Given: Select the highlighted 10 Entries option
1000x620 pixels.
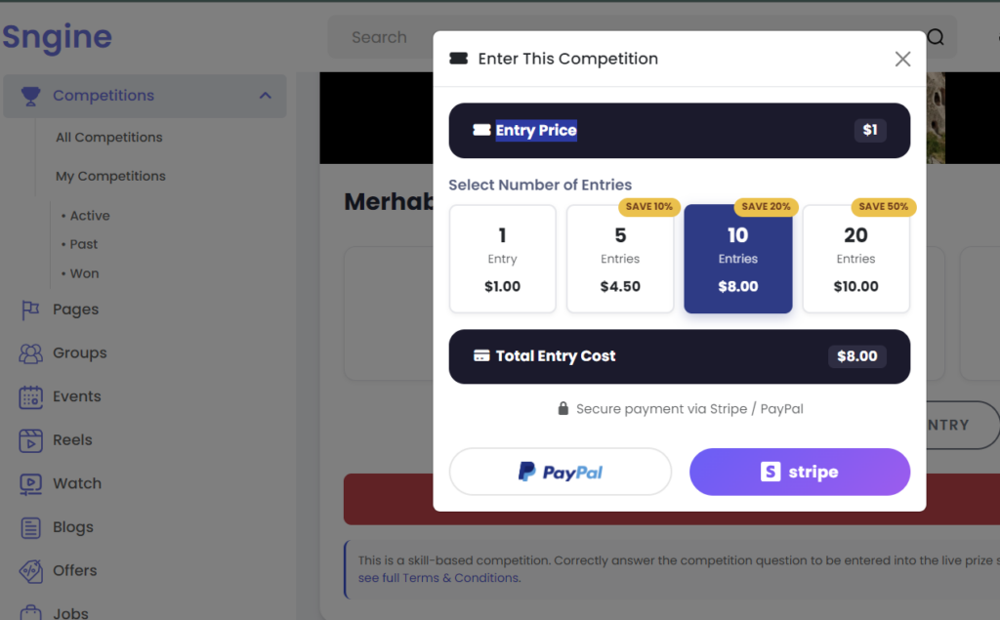Looking at the screenshot, I should click(x=737, y=259).
